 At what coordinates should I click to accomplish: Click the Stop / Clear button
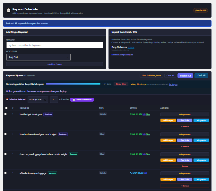[x=121, y=84]
